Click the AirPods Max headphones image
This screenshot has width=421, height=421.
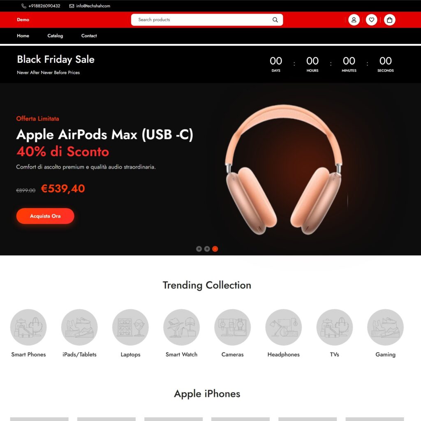pyautogui.click(x=284, y=170)
